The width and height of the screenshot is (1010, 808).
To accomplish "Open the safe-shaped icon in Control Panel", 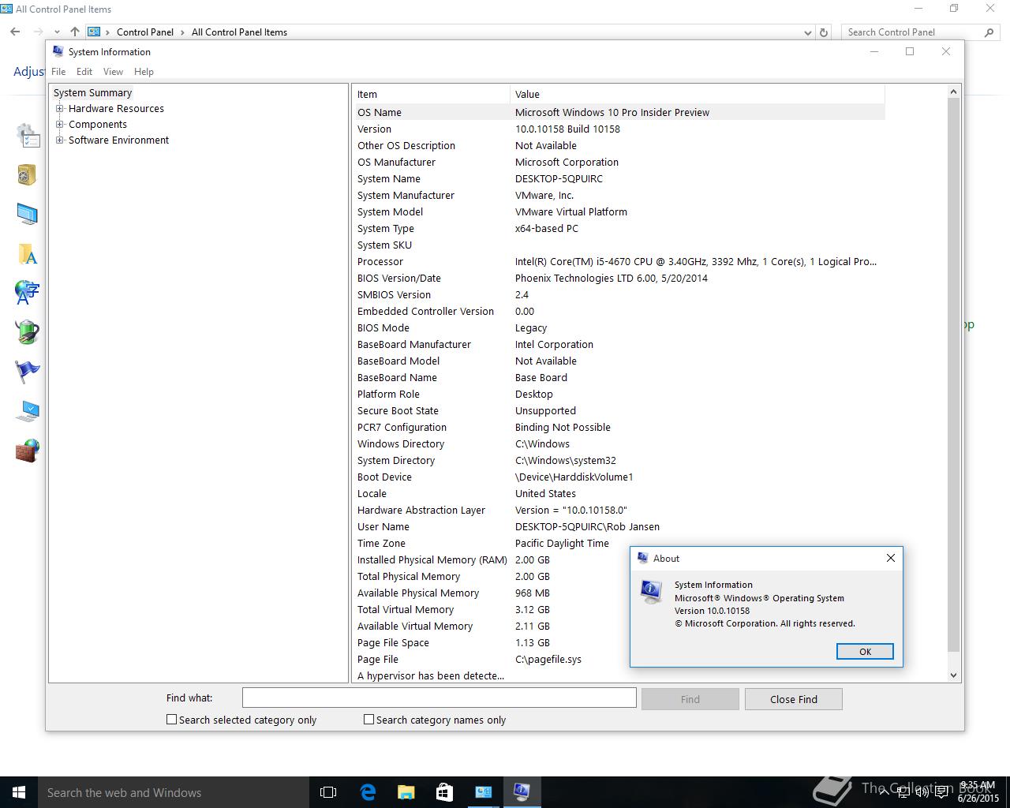I will 27,174.
